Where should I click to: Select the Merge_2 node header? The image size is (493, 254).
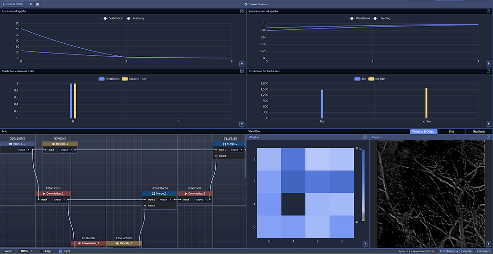click(x=230, y=144)
